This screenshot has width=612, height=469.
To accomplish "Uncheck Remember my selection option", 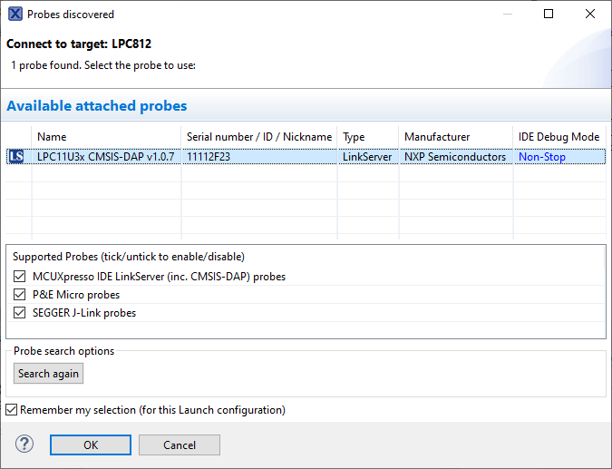I will 12,410.
